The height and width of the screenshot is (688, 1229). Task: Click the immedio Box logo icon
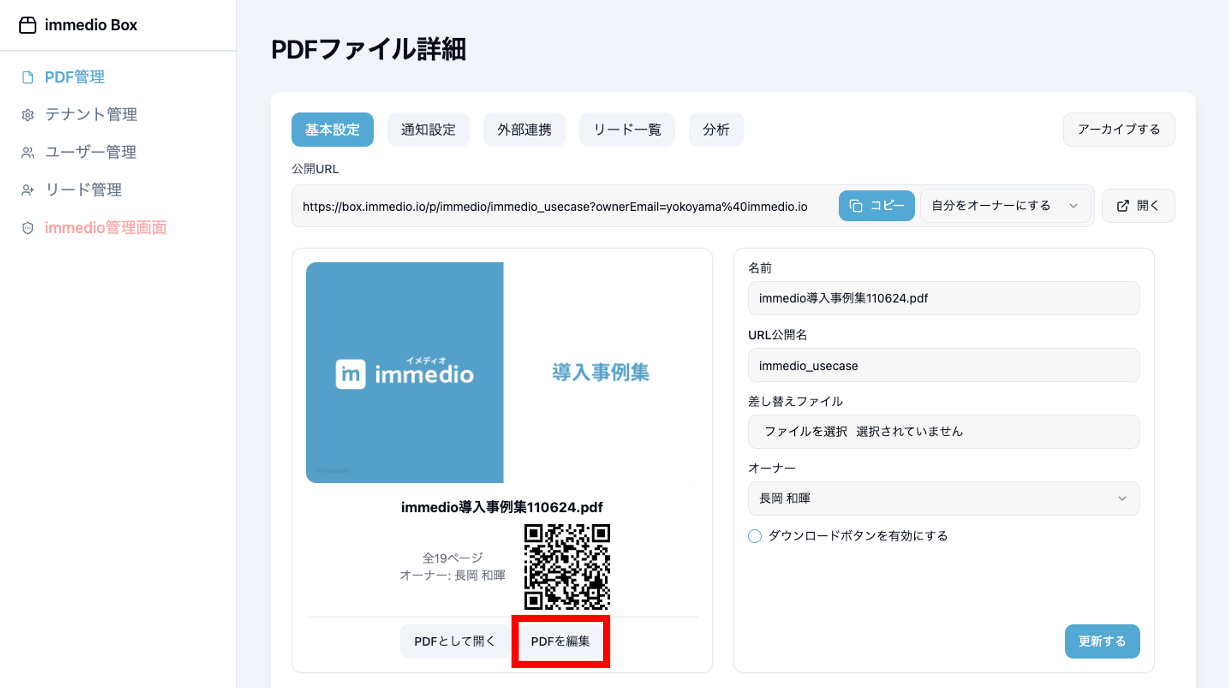28,25
